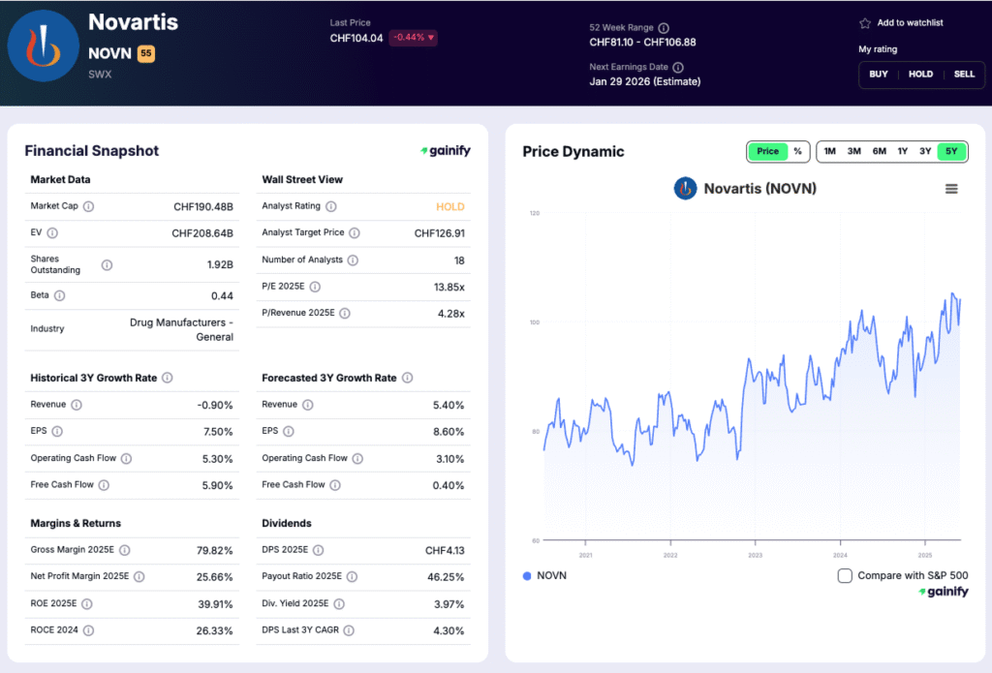Screen dimensions: 992x673
Task: Click info icon next to Next Earnings Date
Action: point(678,68)
